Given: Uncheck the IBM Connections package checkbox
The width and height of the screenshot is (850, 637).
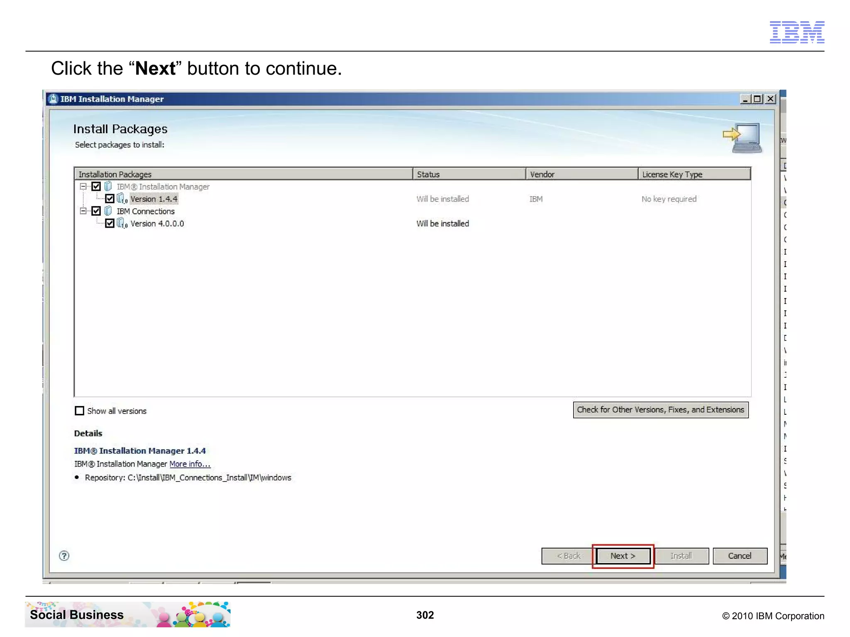Looking at the screenshot, I should (x=96, y=211).
